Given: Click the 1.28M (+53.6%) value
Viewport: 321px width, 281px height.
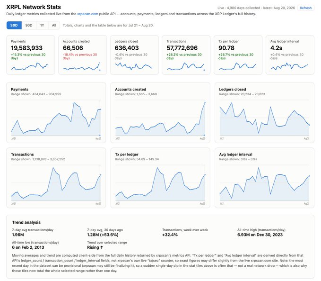Looking at the screenshot, I should click(103, 235).
